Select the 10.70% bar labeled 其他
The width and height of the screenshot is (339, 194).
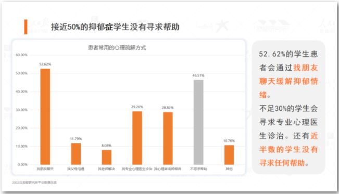(229, 155)
